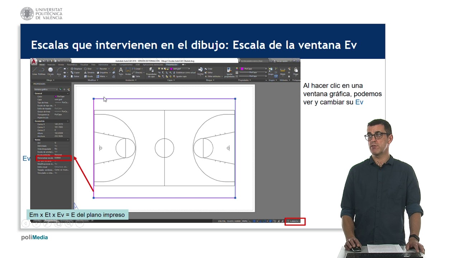Open the Anotar ribbon tab

coord(61,65)
